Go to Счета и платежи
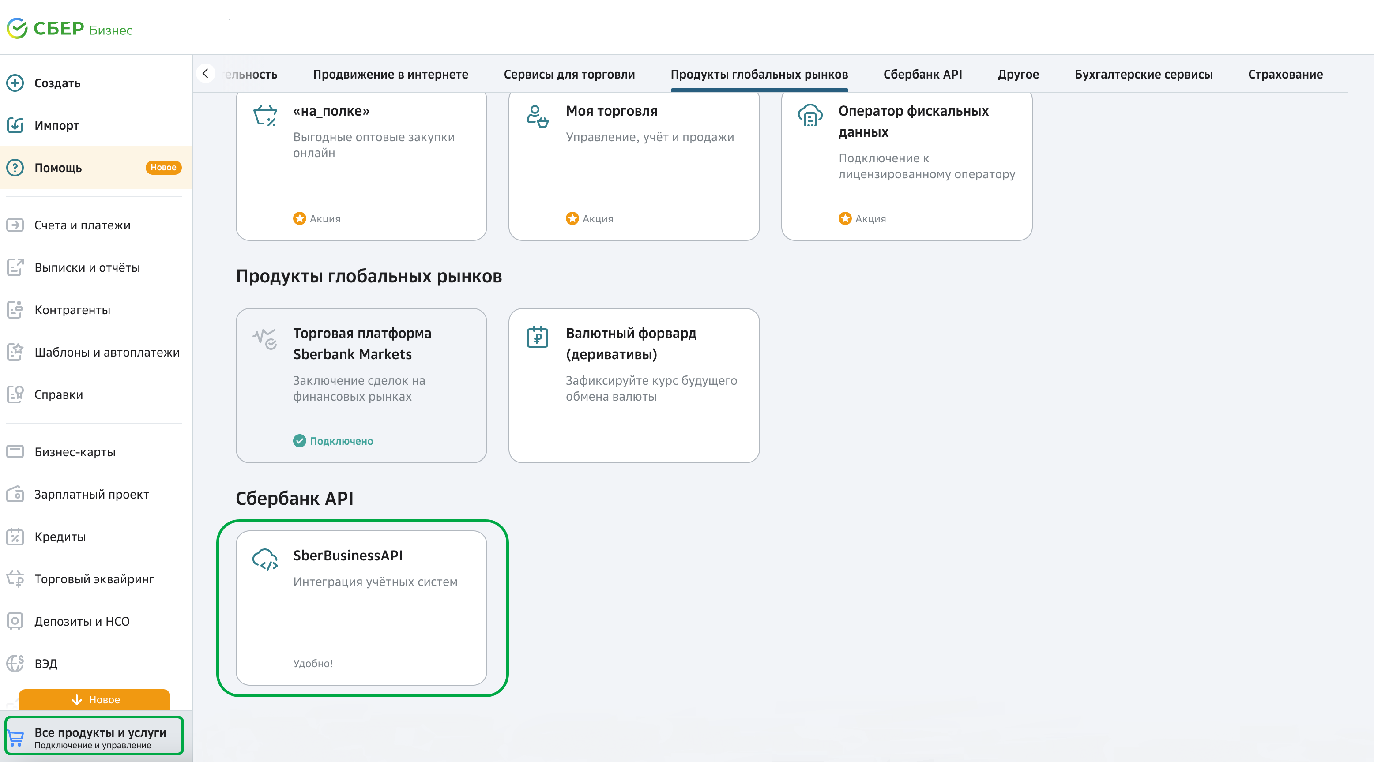 coord(96,225)
